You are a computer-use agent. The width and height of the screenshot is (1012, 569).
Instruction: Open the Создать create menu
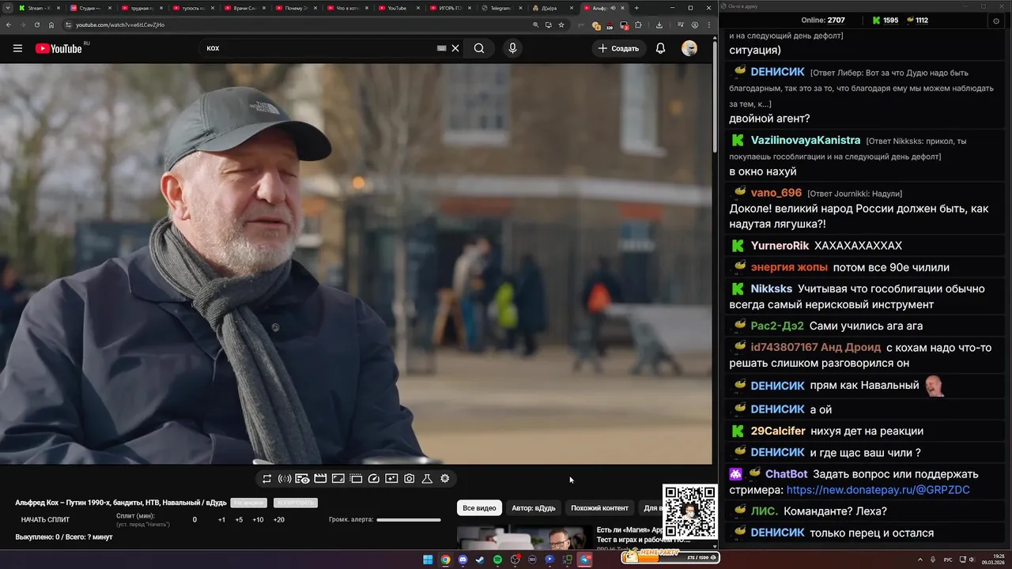point(618,48)
